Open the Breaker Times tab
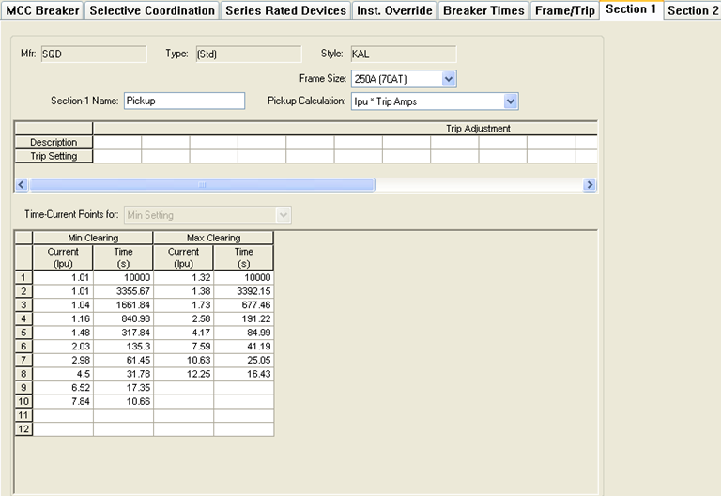The width and height of the screenshot is (721, 496). click(x=483, y=11)
